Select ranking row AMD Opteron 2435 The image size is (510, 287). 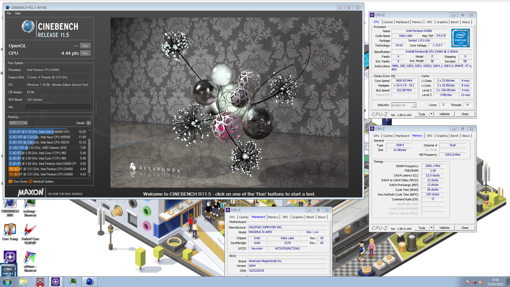click(x=48, y=148)
